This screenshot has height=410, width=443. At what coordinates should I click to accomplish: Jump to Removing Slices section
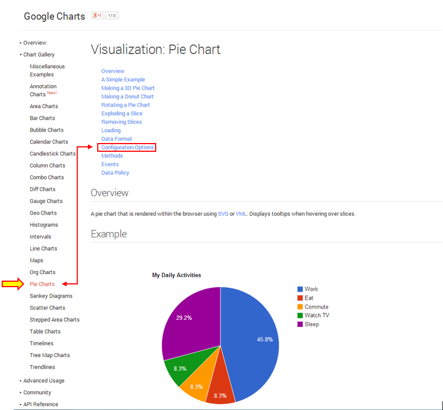point(122,122)
